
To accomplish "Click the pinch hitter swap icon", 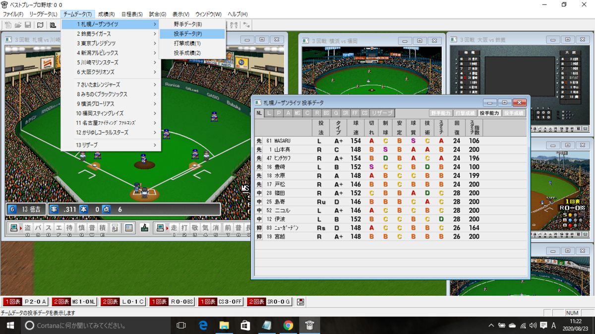I will click(x=115, y=228).
